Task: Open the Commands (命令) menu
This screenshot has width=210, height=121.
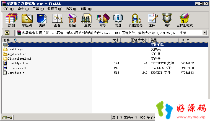Action: coord(23,9)
